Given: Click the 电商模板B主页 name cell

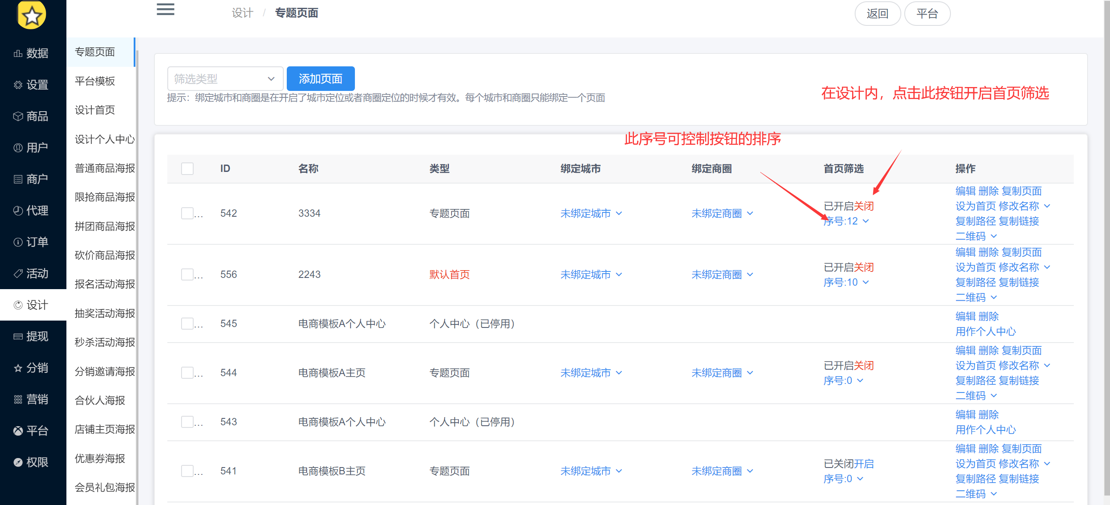Looking at the screenshot, I should (332, 471).
